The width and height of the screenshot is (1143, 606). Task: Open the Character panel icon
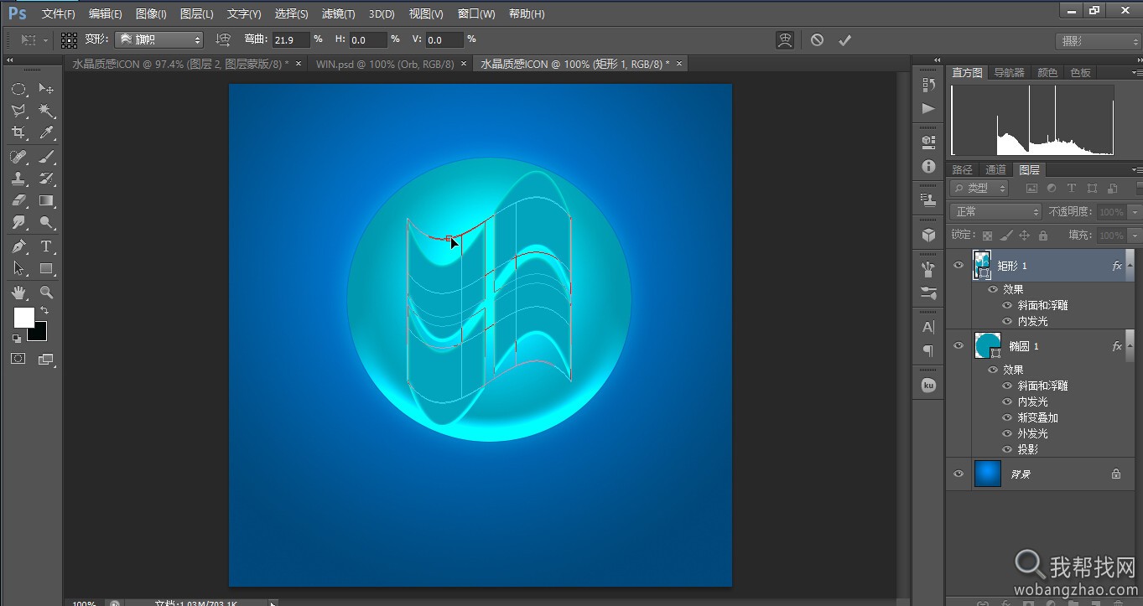click(x=928, y=327)
